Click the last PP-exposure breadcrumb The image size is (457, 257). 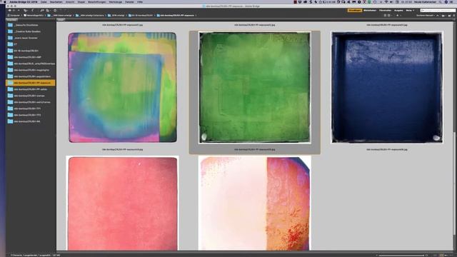(x=175, y=16)
